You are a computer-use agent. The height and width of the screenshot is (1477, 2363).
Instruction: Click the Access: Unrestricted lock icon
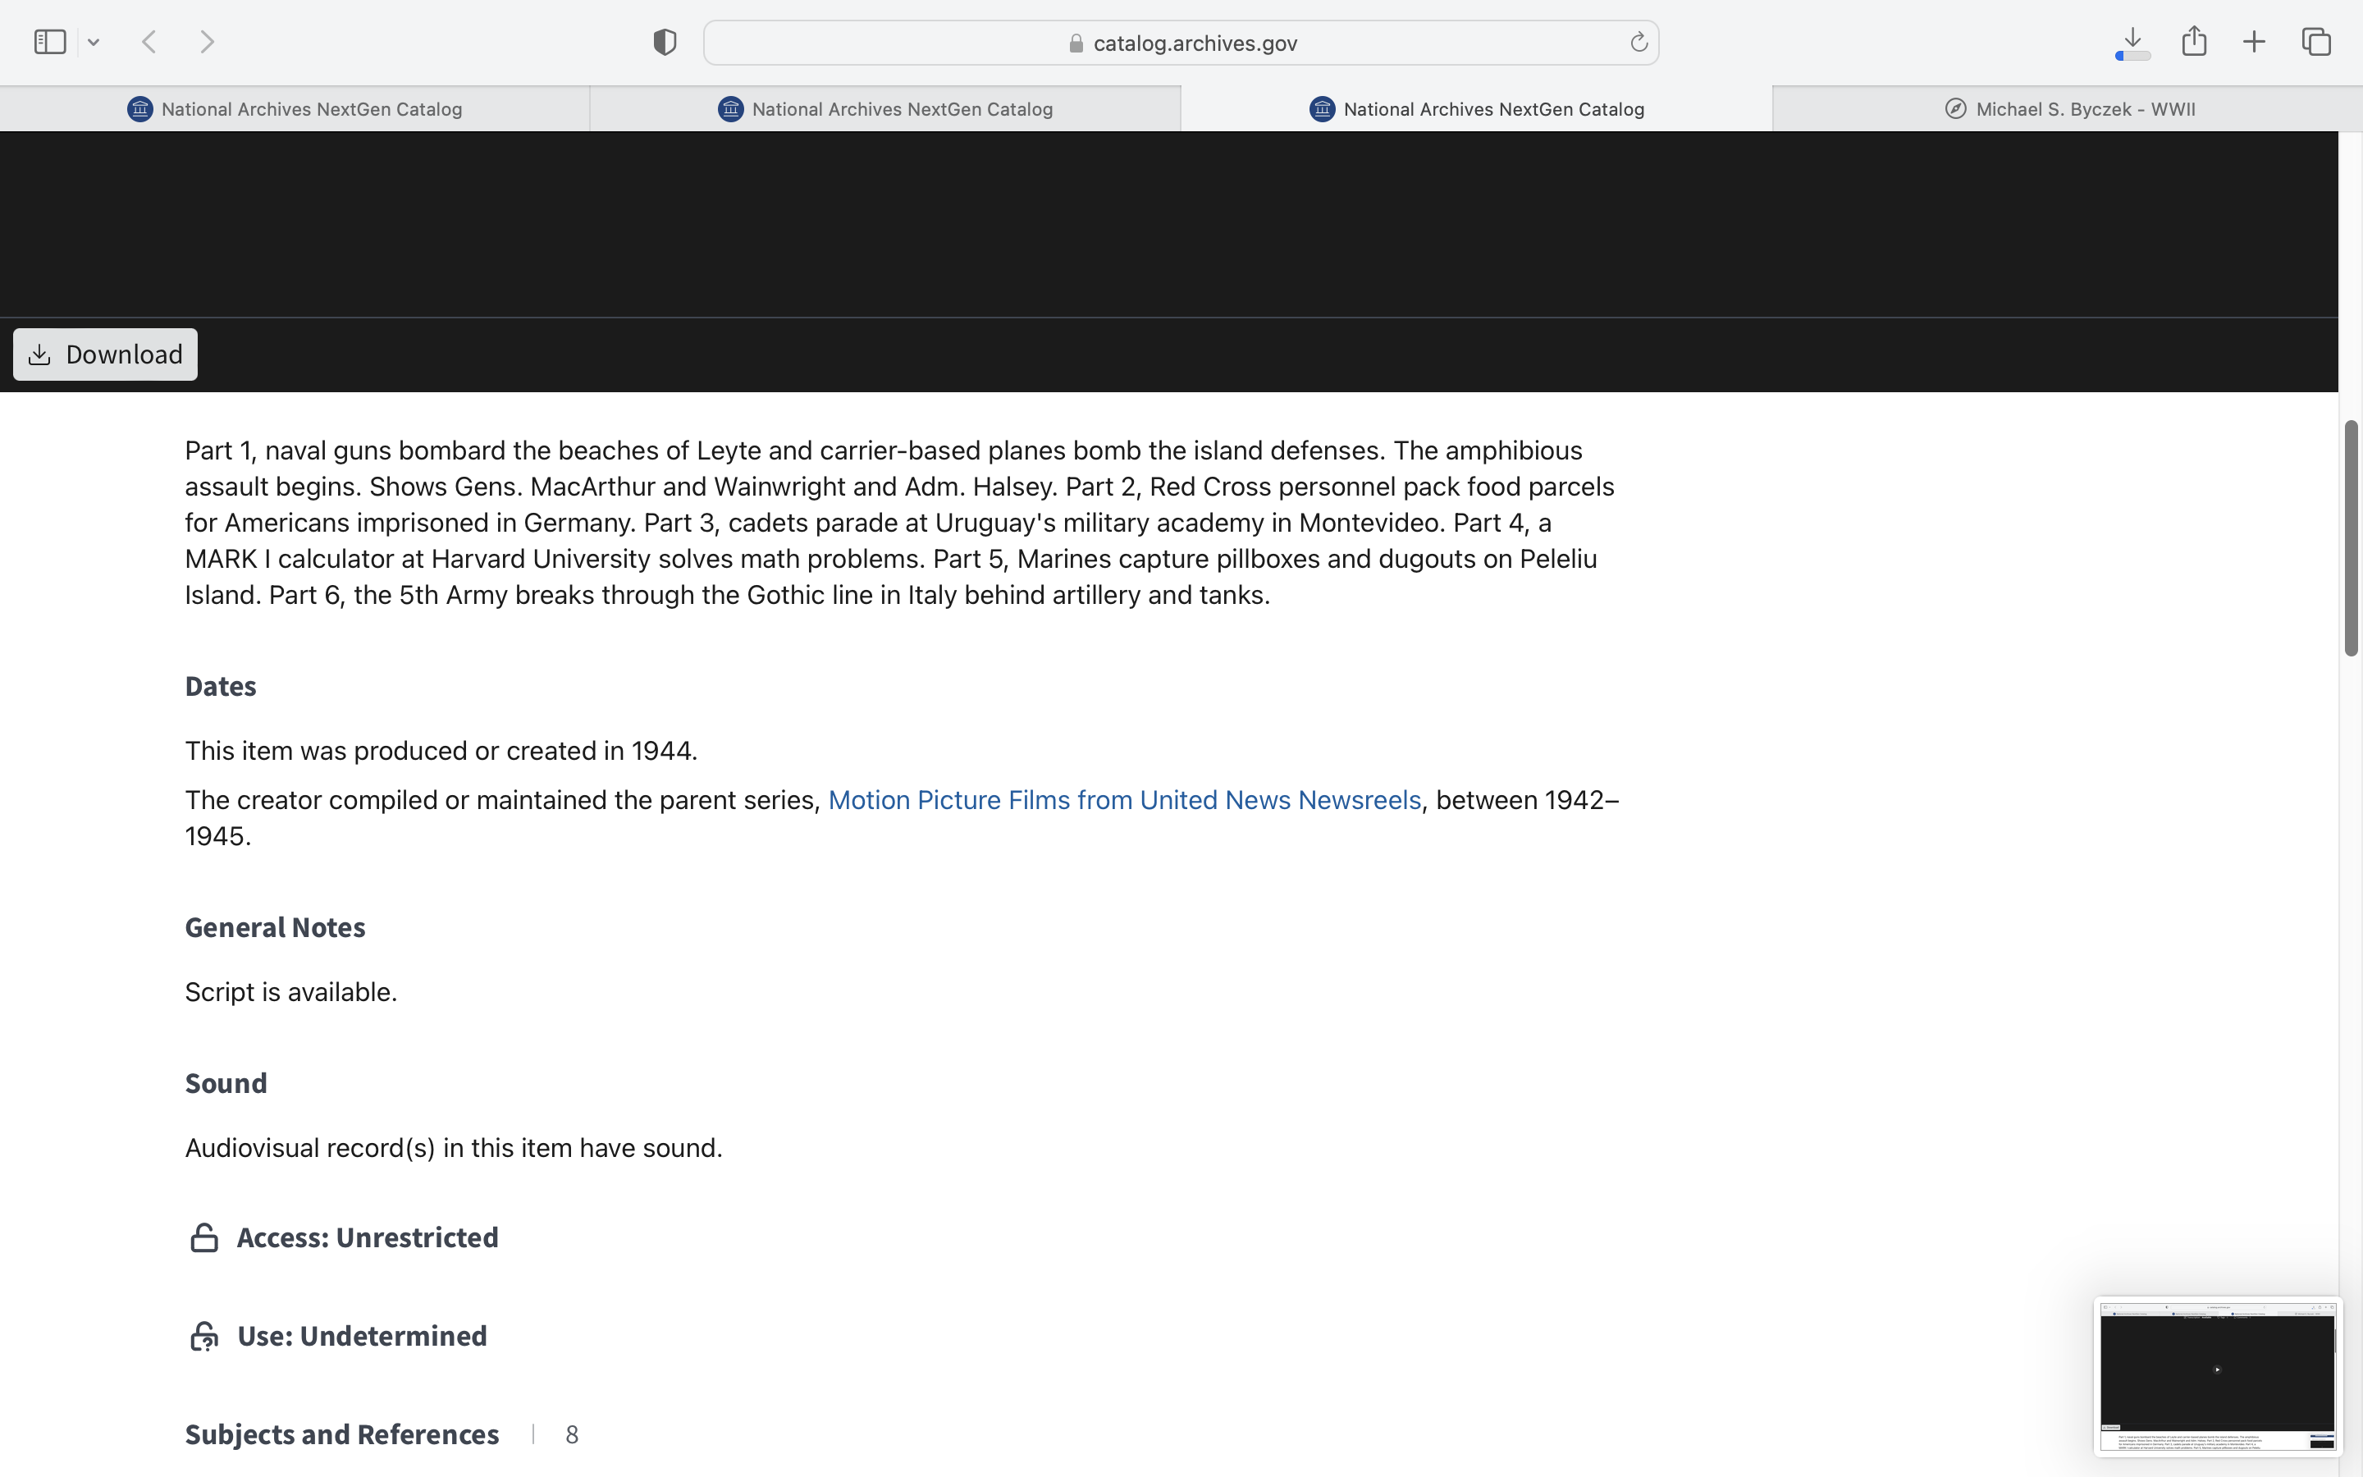204,1237
